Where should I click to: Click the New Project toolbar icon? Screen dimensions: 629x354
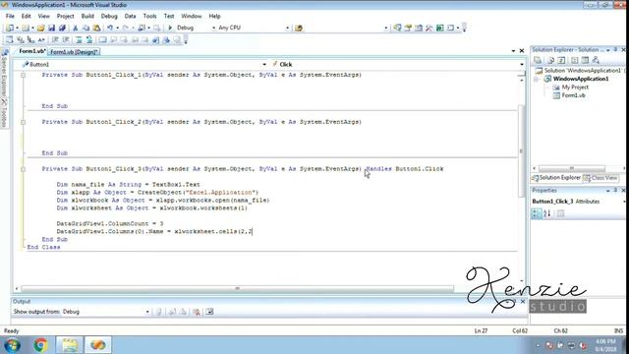[x=10, y=28]
